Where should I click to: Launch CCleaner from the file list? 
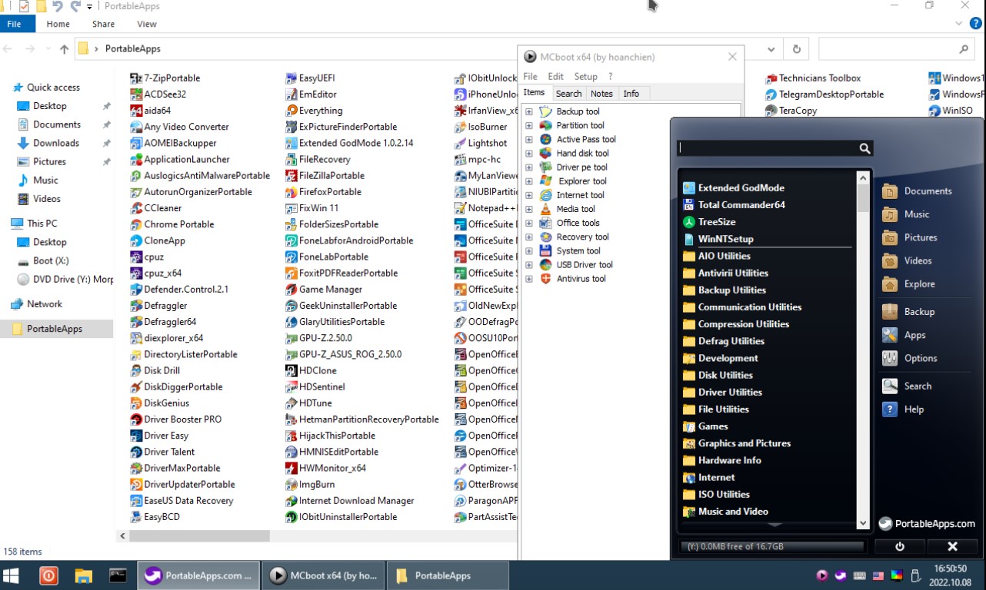(x=162, y=208)
